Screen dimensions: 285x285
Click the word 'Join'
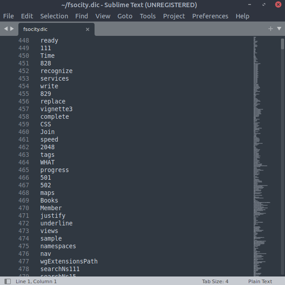coord(47,132)
